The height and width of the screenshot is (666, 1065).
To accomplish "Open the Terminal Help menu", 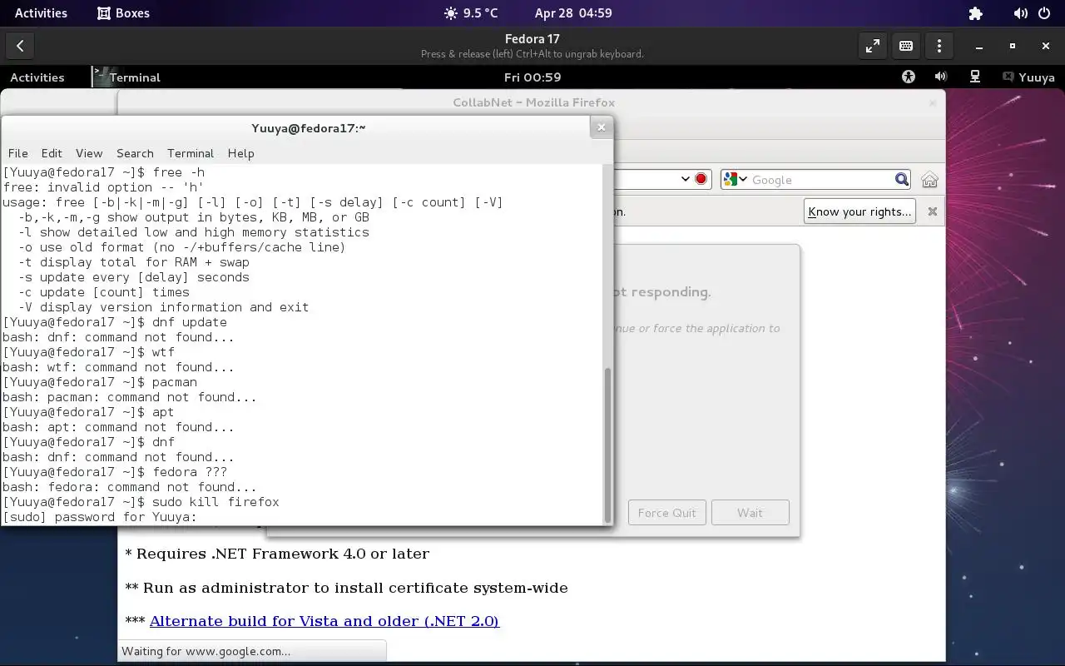I will pyautogui.click(x=240, y=153).
